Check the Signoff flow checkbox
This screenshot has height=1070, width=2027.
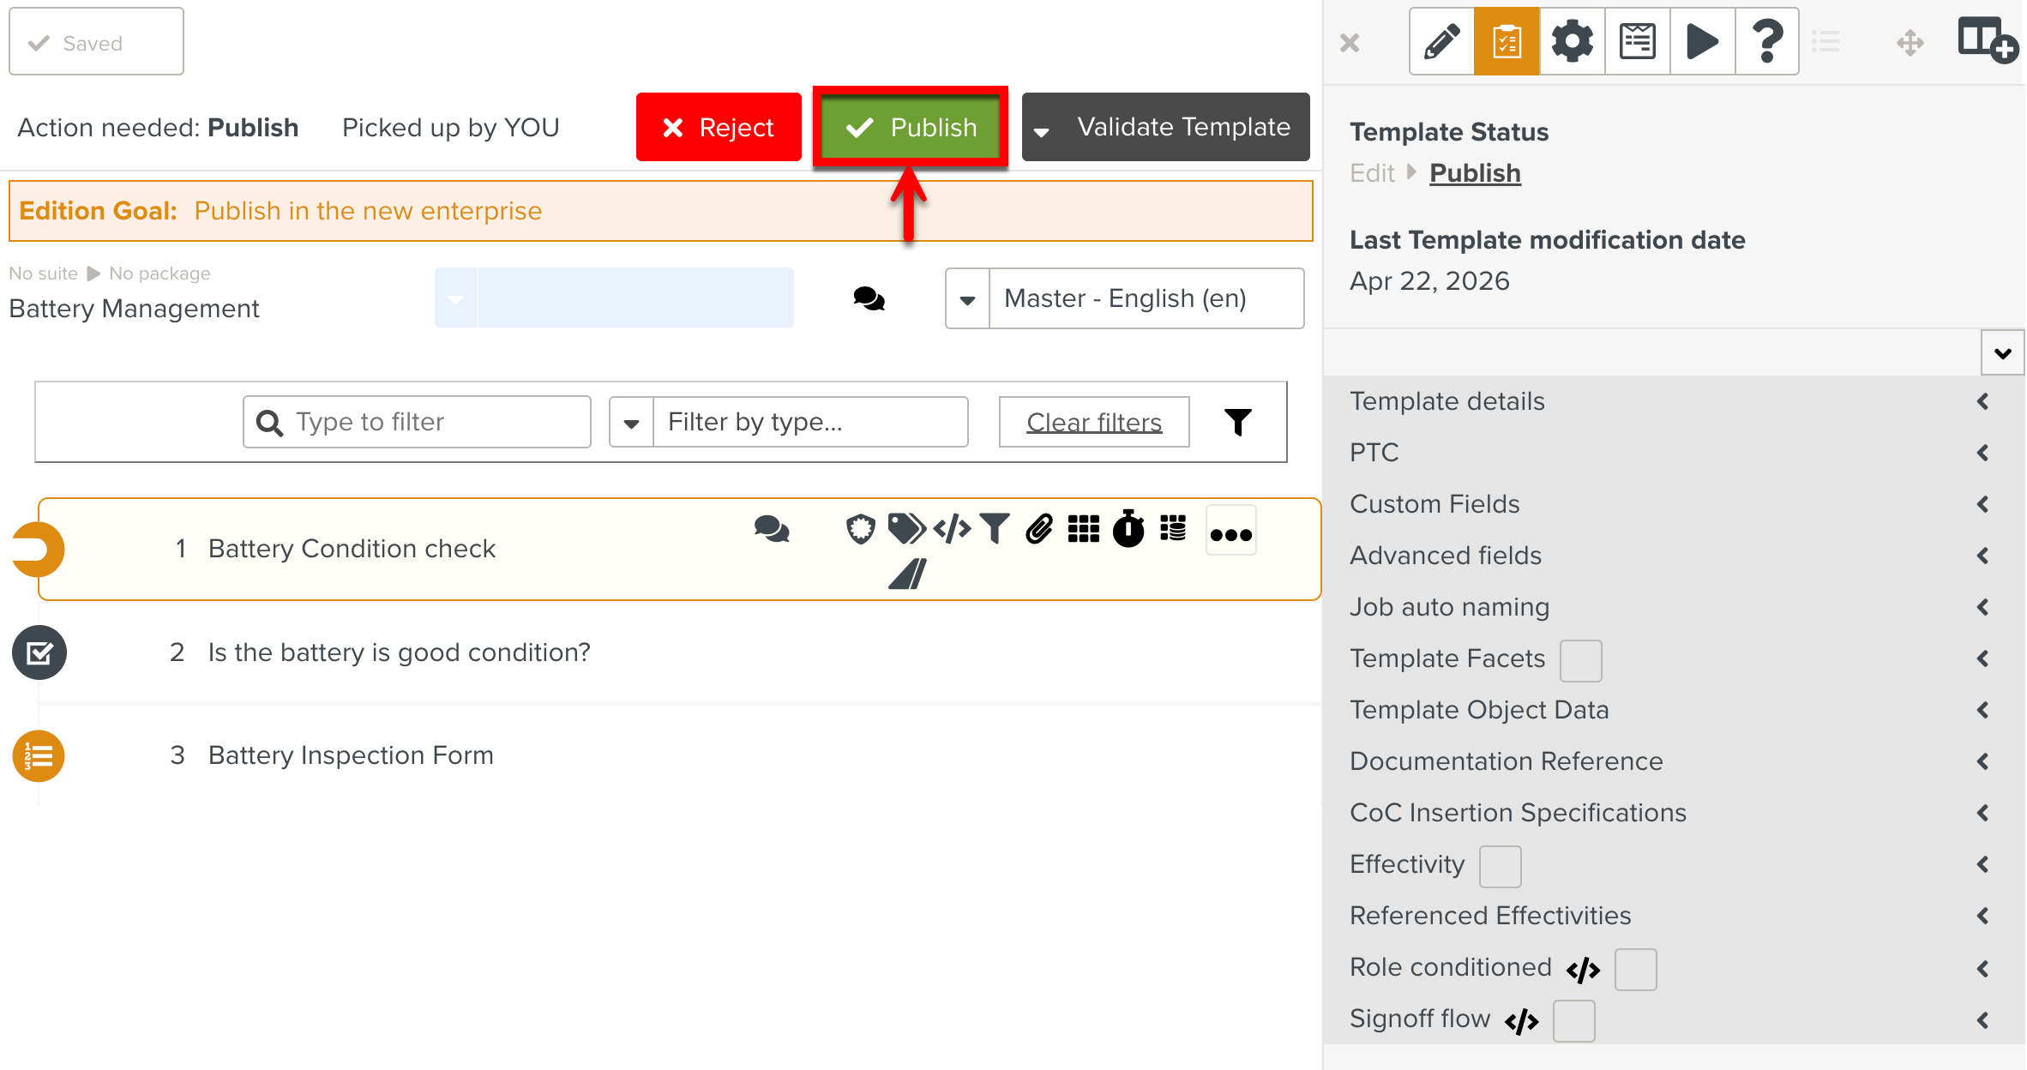[x=1573, y=1020]
